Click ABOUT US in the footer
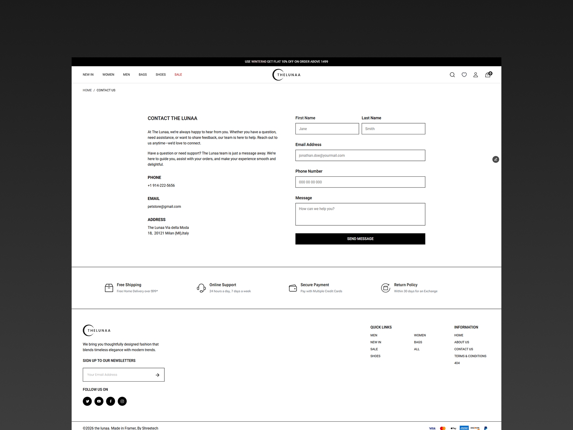573x430 pixels. (462, 342)
